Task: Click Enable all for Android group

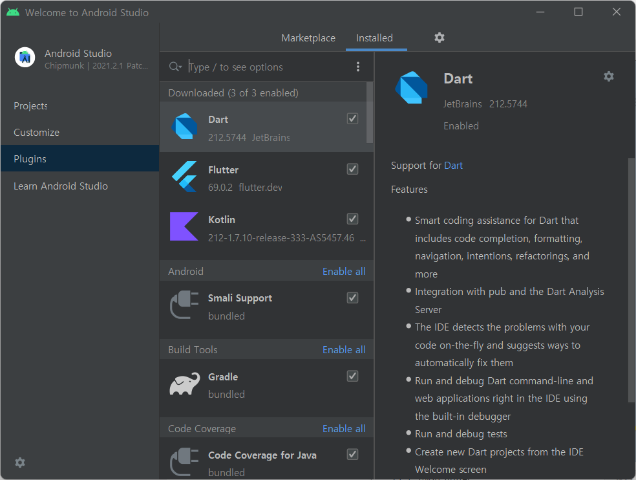Action: click(x=344, y=271)
